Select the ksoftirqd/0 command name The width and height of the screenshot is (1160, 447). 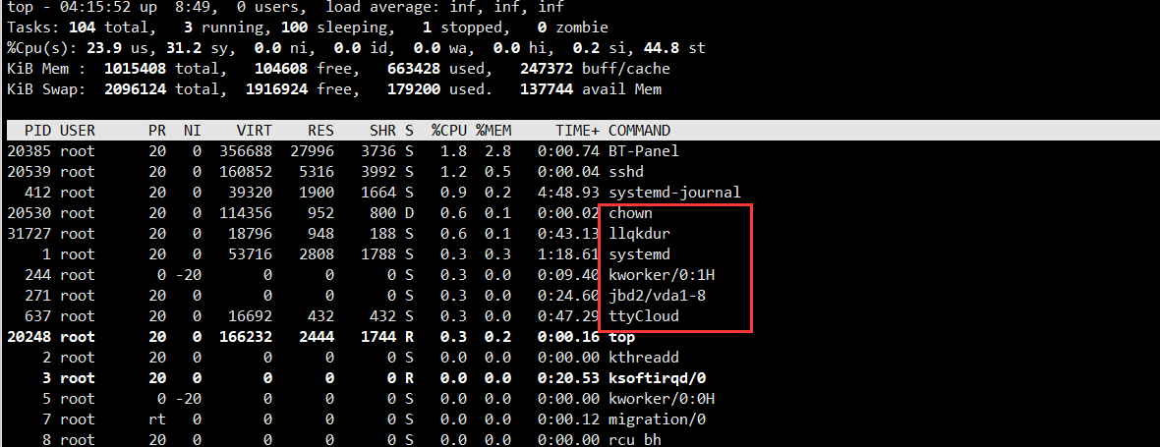coord(657,378)
